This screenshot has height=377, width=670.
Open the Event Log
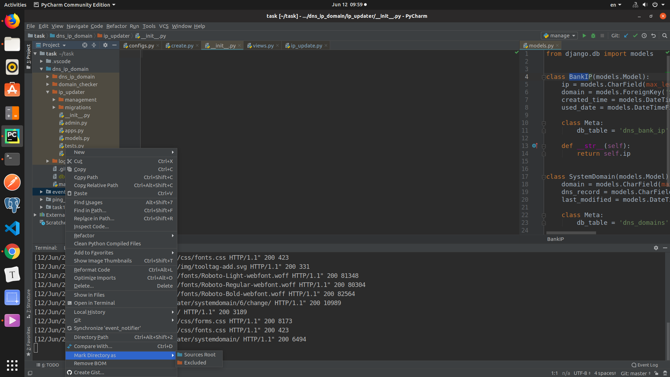click(645, 365)
